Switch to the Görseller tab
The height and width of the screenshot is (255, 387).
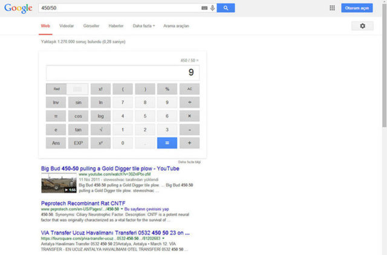coord(91,26)
